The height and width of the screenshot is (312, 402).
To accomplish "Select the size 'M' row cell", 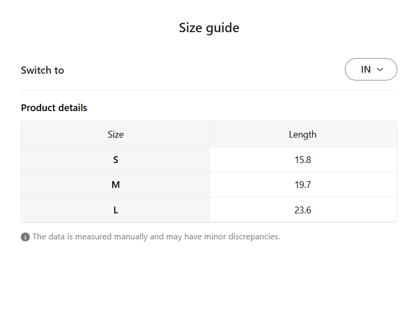I will pos(115,185).
